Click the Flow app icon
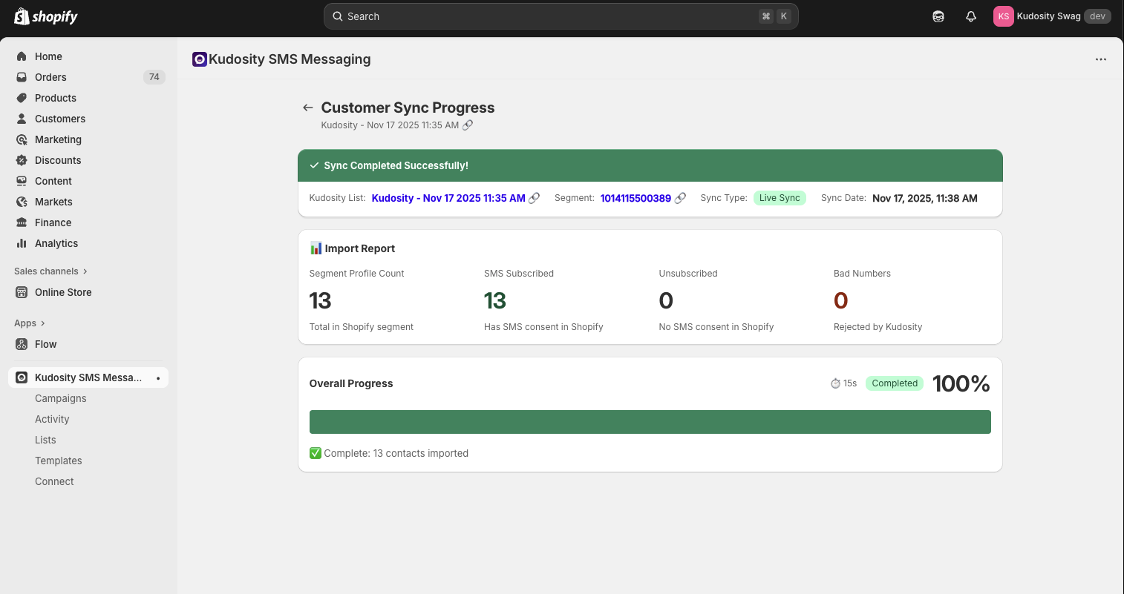This screenshot has height=594, width=1124. tap(22, 344)
